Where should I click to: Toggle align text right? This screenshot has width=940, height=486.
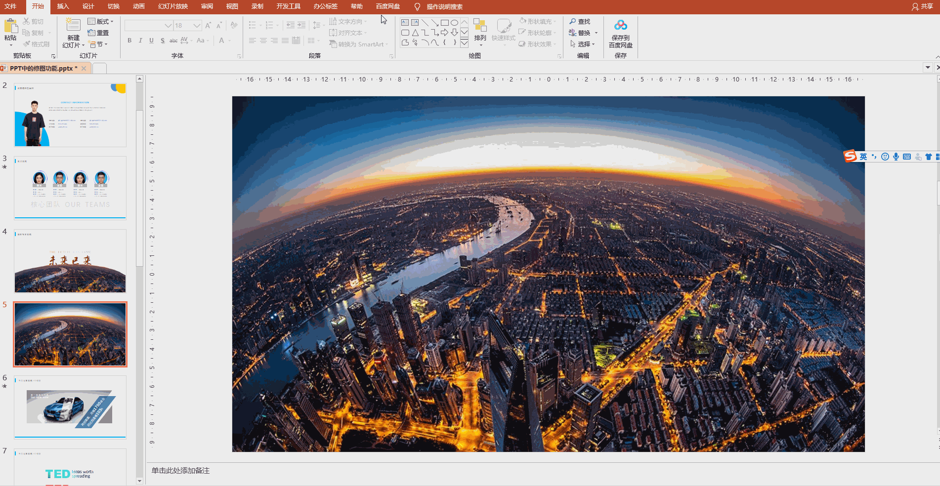pos(274,40)
